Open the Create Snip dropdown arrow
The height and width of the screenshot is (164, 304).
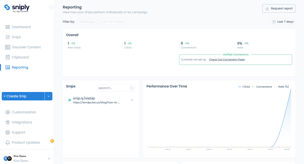pos(49,96)
